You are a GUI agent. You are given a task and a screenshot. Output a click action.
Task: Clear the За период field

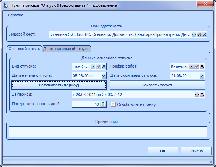tap(202, 95)
